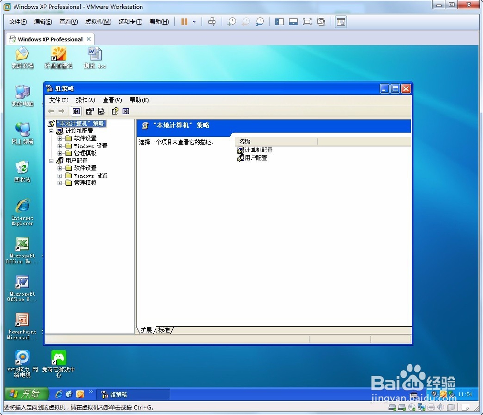Close the Windows XP Professional VM tab
Screen dimensions: 483x415
point(89,39)
